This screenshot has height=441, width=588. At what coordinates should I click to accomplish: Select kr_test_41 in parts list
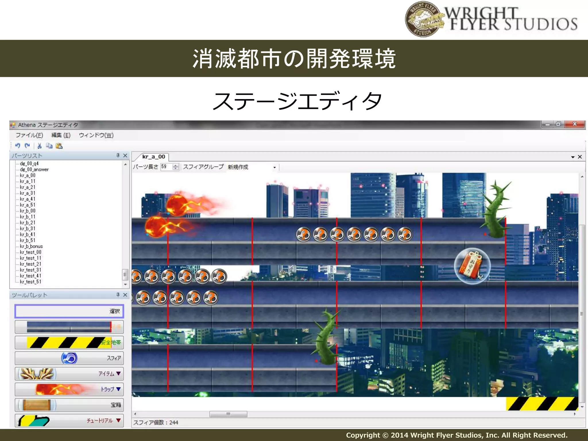pos(30,276)
